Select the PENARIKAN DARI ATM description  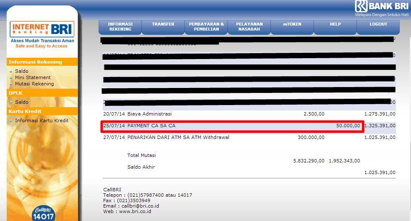tap(178, 137)
